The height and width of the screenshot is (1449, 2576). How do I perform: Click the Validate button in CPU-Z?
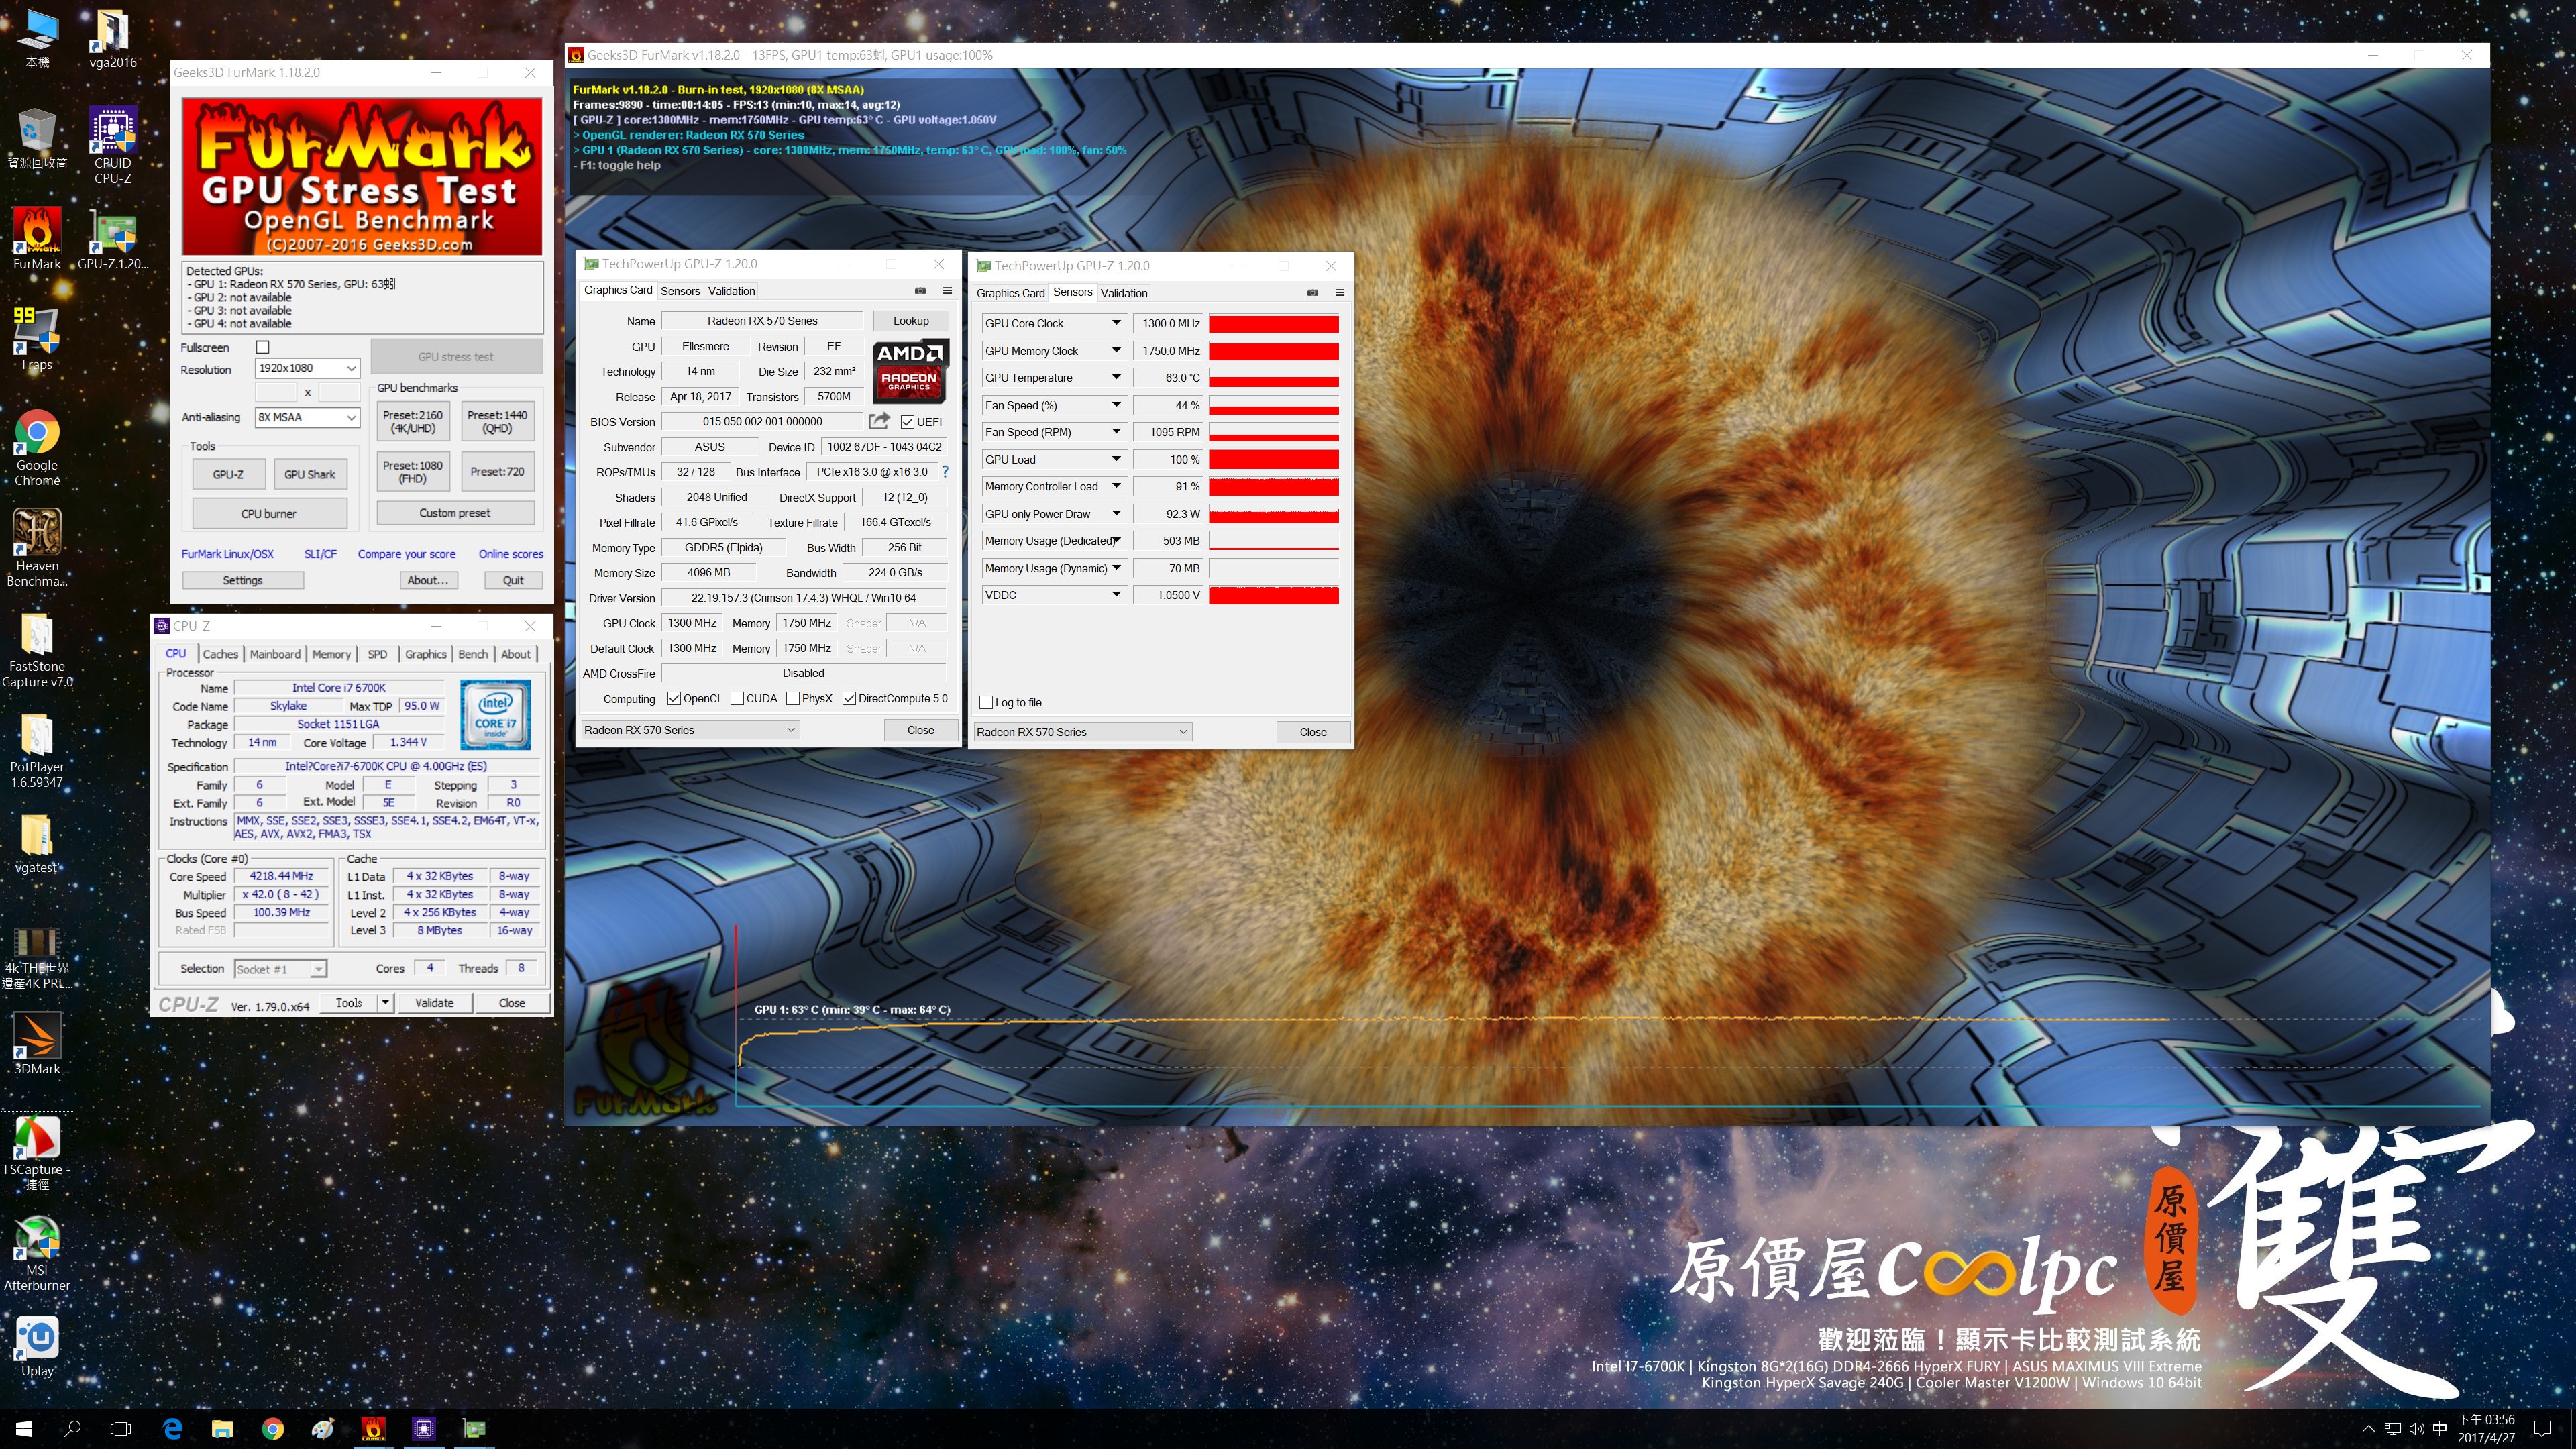[x=435, y=1003]
